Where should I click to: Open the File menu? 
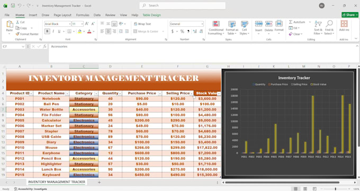click(7, 15)
